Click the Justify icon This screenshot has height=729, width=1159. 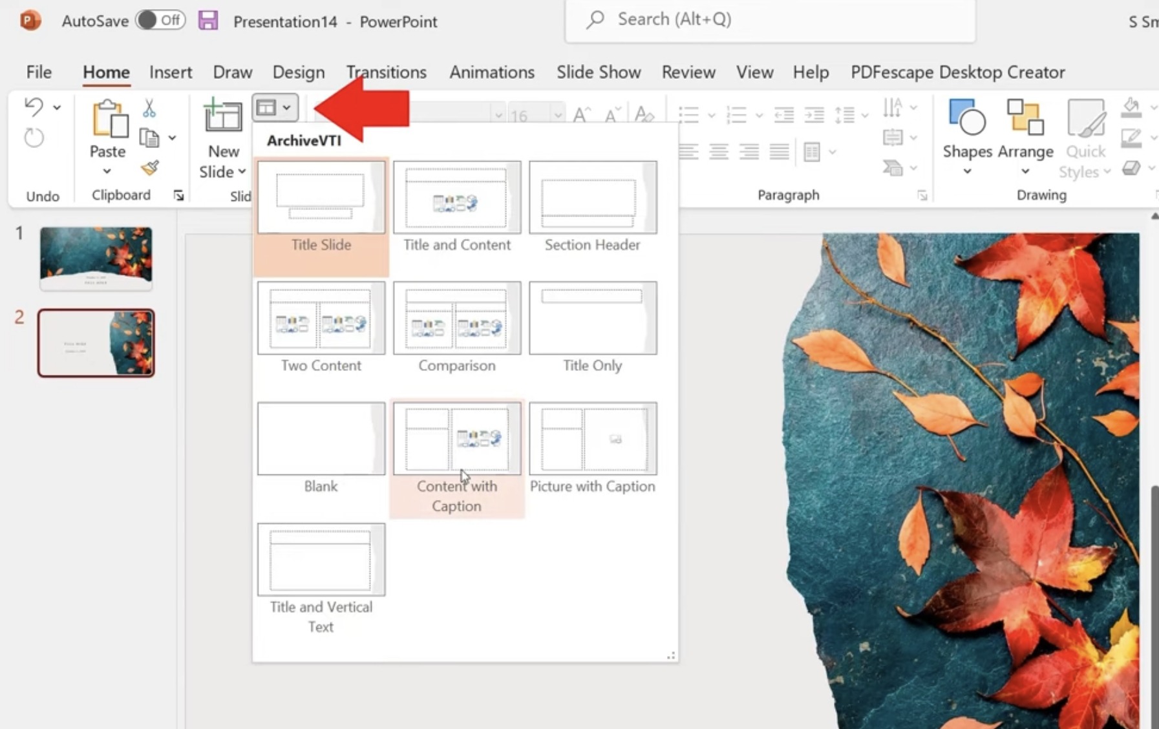(x=780, y=152)
